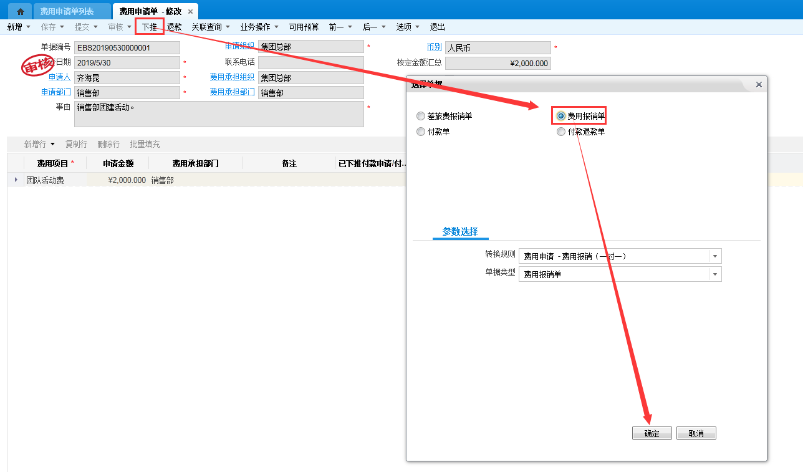Click the 事由 text area
The height and width of the screenshot is (472, 803).
(218, 114)
